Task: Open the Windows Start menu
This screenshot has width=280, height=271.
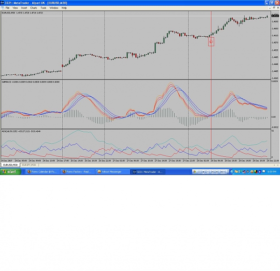Action: coord(10,172)
